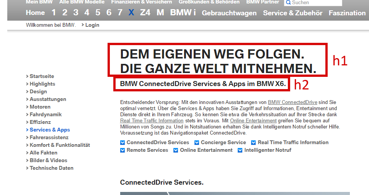Open the BMW i menu item

(x=183, y=13)
